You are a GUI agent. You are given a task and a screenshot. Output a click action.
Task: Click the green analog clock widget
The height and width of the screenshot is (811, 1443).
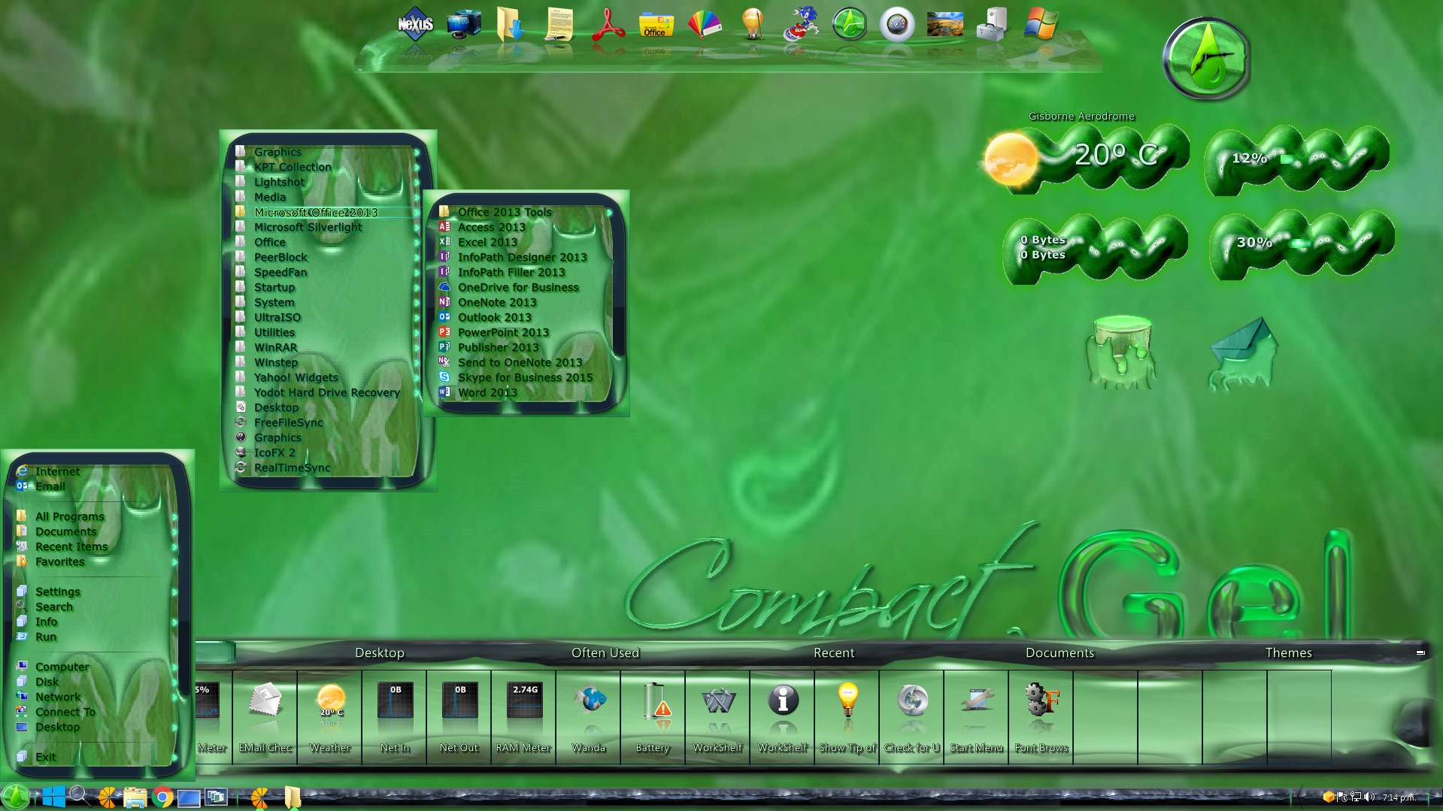coord(1206,59)
